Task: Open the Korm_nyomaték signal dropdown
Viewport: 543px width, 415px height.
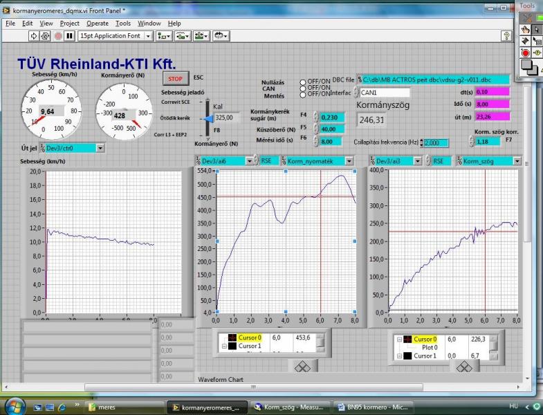Action: (x=349, y=161)
